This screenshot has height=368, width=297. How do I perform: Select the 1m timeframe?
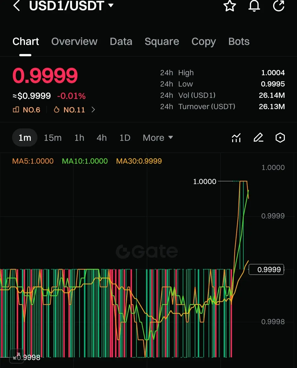tap(25, 138)
